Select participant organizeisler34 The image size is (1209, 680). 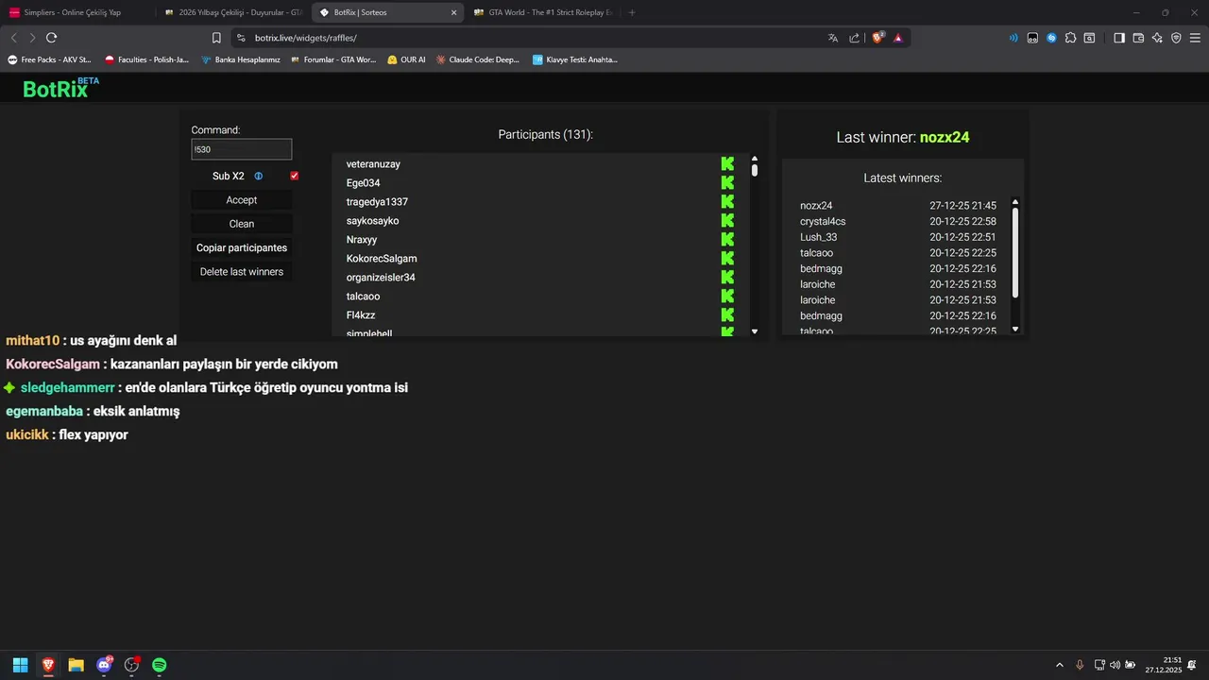click(x=381, y=277)
